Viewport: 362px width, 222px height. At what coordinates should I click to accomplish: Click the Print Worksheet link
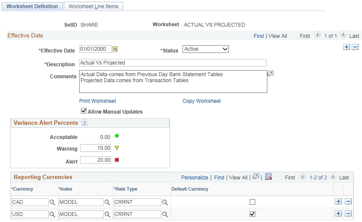coord(97,101)
